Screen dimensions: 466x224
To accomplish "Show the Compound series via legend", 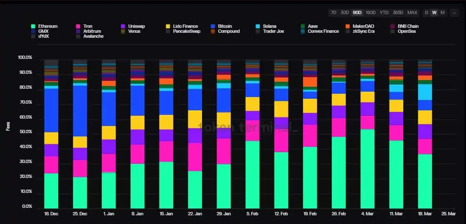I will point(225,31).
